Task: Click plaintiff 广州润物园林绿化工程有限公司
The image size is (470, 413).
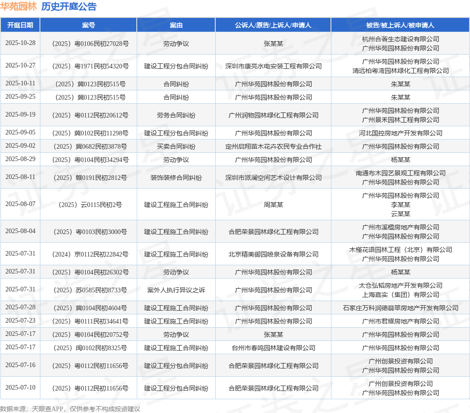Action: tap(273, 115)
